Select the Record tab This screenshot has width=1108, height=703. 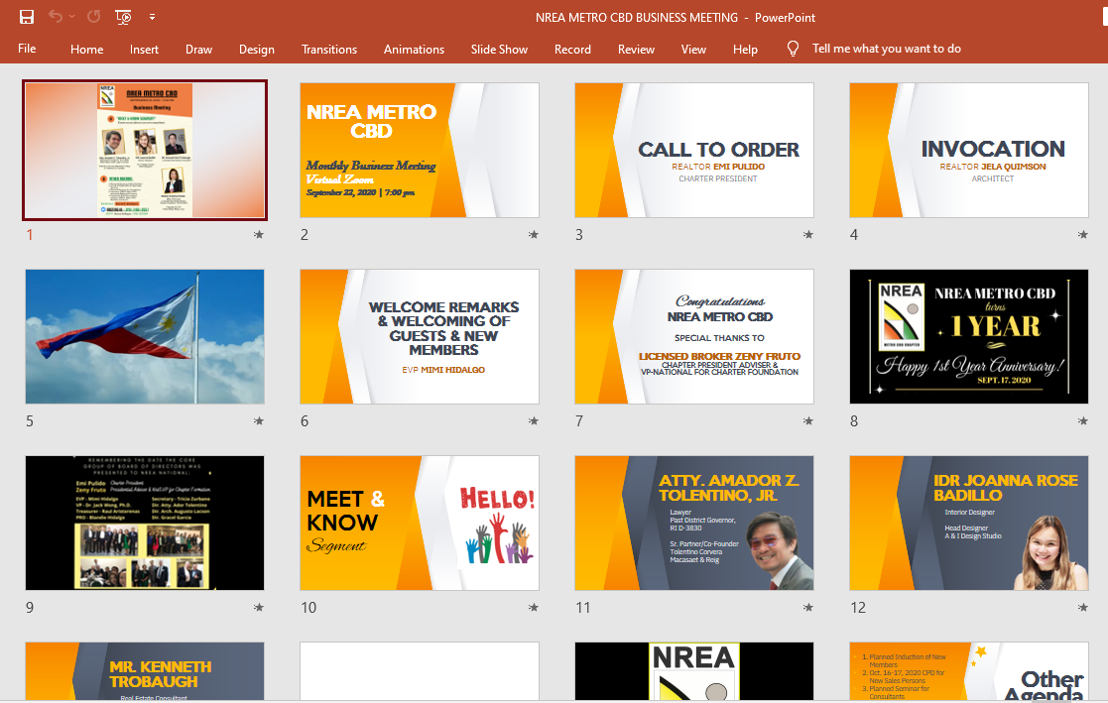(572, 50)
